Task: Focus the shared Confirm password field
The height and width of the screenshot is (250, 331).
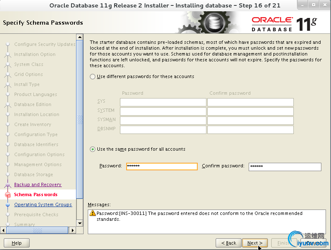Action: coord(285,167)
